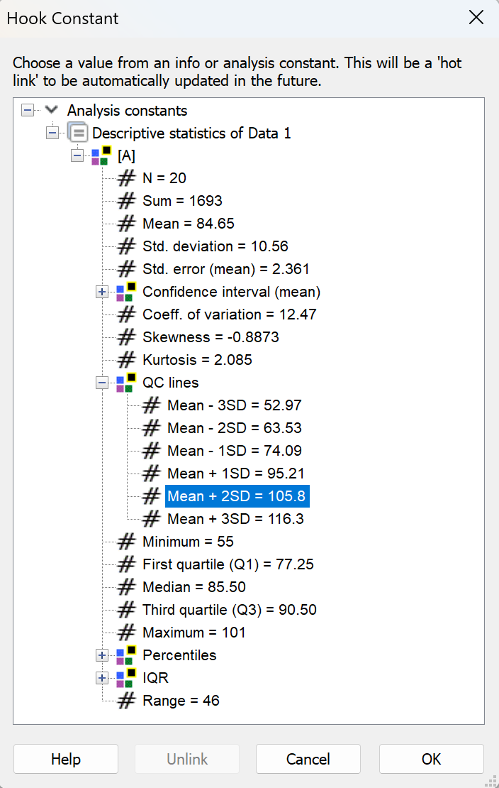
Task: Expand the Percentiles node
Action: click(102, 655)
